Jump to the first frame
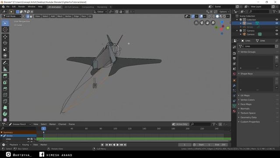 [106, 145]
